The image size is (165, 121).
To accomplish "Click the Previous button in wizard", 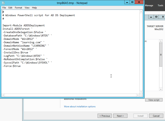I will 105,116.
